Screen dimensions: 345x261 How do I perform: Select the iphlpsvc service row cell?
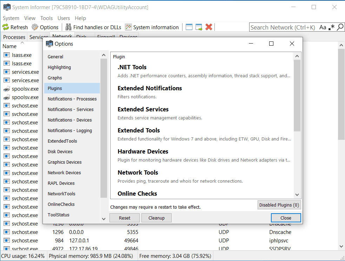click(x=279, y=241)
